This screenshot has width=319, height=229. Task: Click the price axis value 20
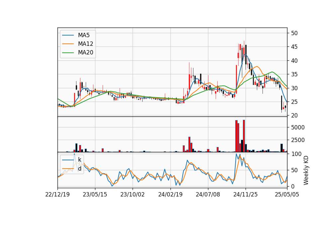coord(294,115)
